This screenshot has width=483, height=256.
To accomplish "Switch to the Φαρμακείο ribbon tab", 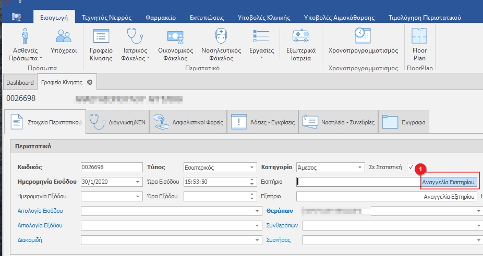I will pos(161,18).
